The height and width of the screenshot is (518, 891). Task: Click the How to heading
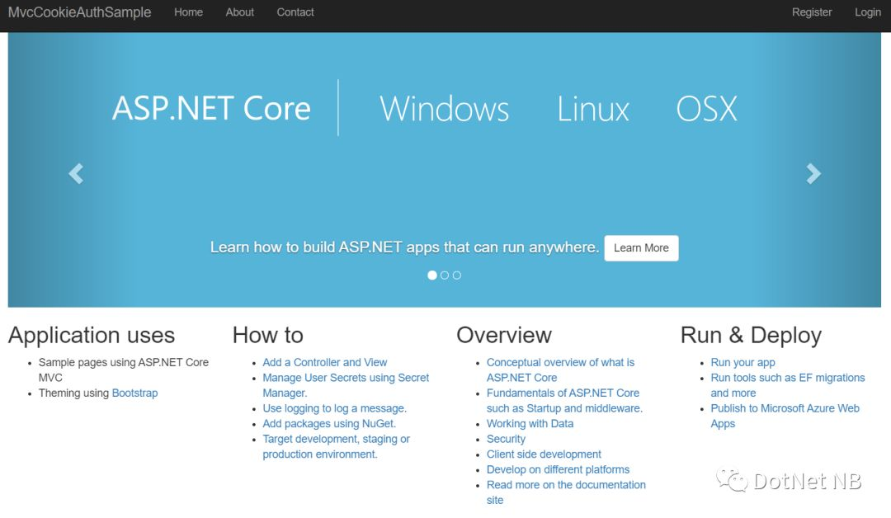(x=267, y=335)
